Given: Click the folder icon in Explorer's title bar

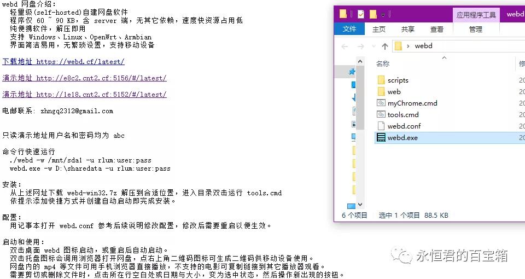Looking at the screenshot, I should (343, 14).
